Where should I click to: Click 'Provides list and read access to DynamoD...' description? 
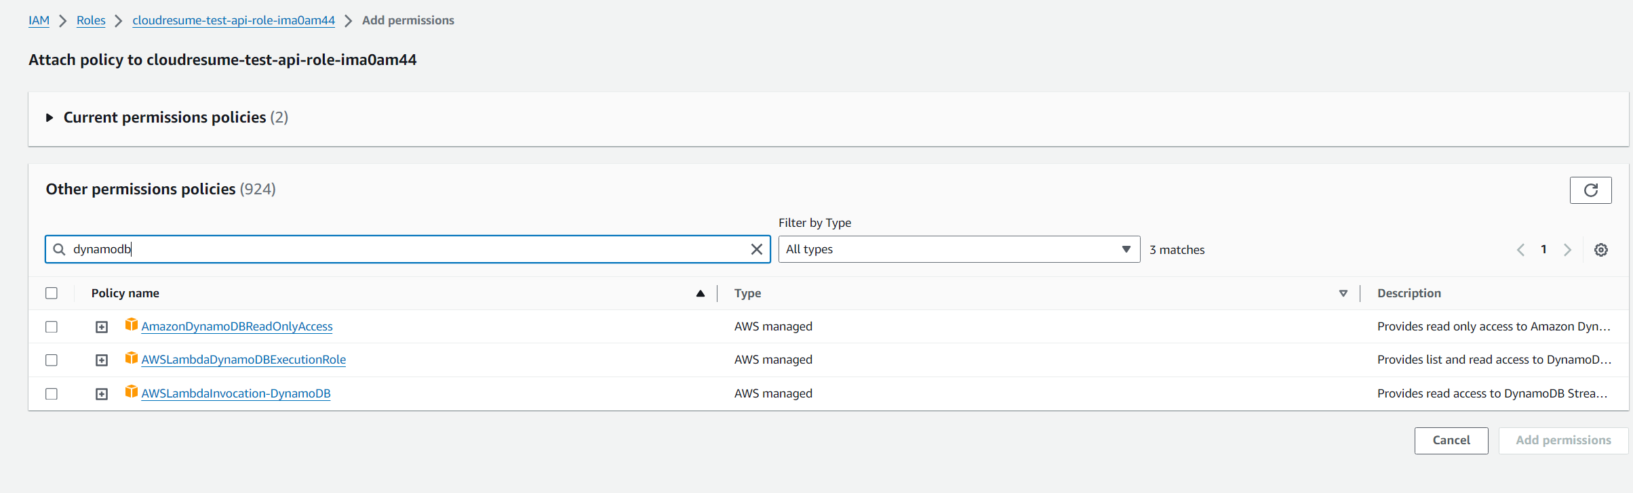[x=1494, y=360]
